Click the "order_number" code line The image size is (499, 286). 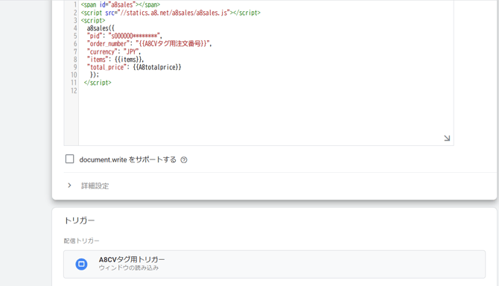[149, 44]
